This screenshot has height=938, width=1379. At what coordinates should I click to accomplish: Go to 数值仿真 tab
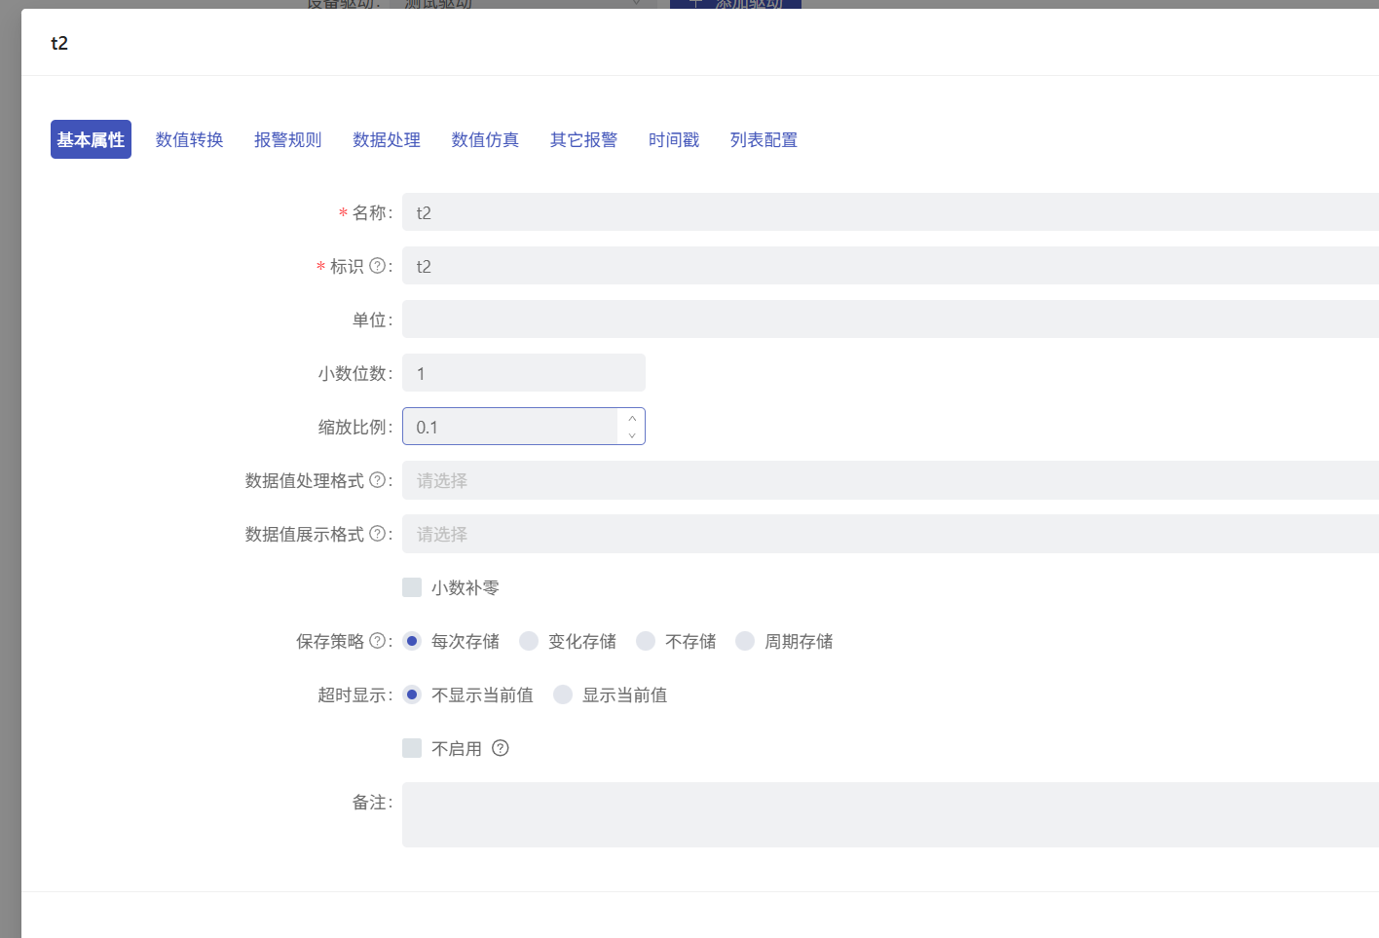click(x=485, y=139)
